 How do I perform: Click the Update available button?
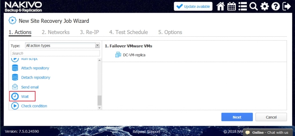tap(193, 7)
